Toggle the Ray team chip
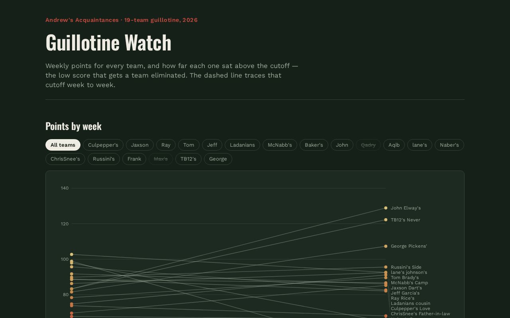The width and height of the screenshot is (510, 318). click(x=166, y=145)
